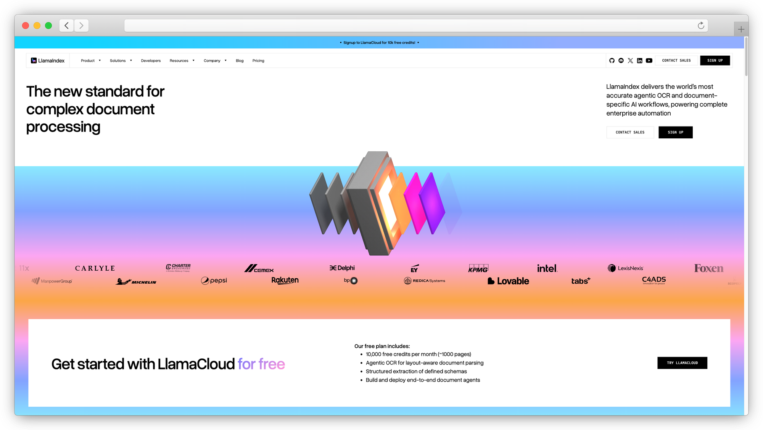The image size is (763, 430).
Task: Click the LlamaIndex logo
Action: [48, 61]
